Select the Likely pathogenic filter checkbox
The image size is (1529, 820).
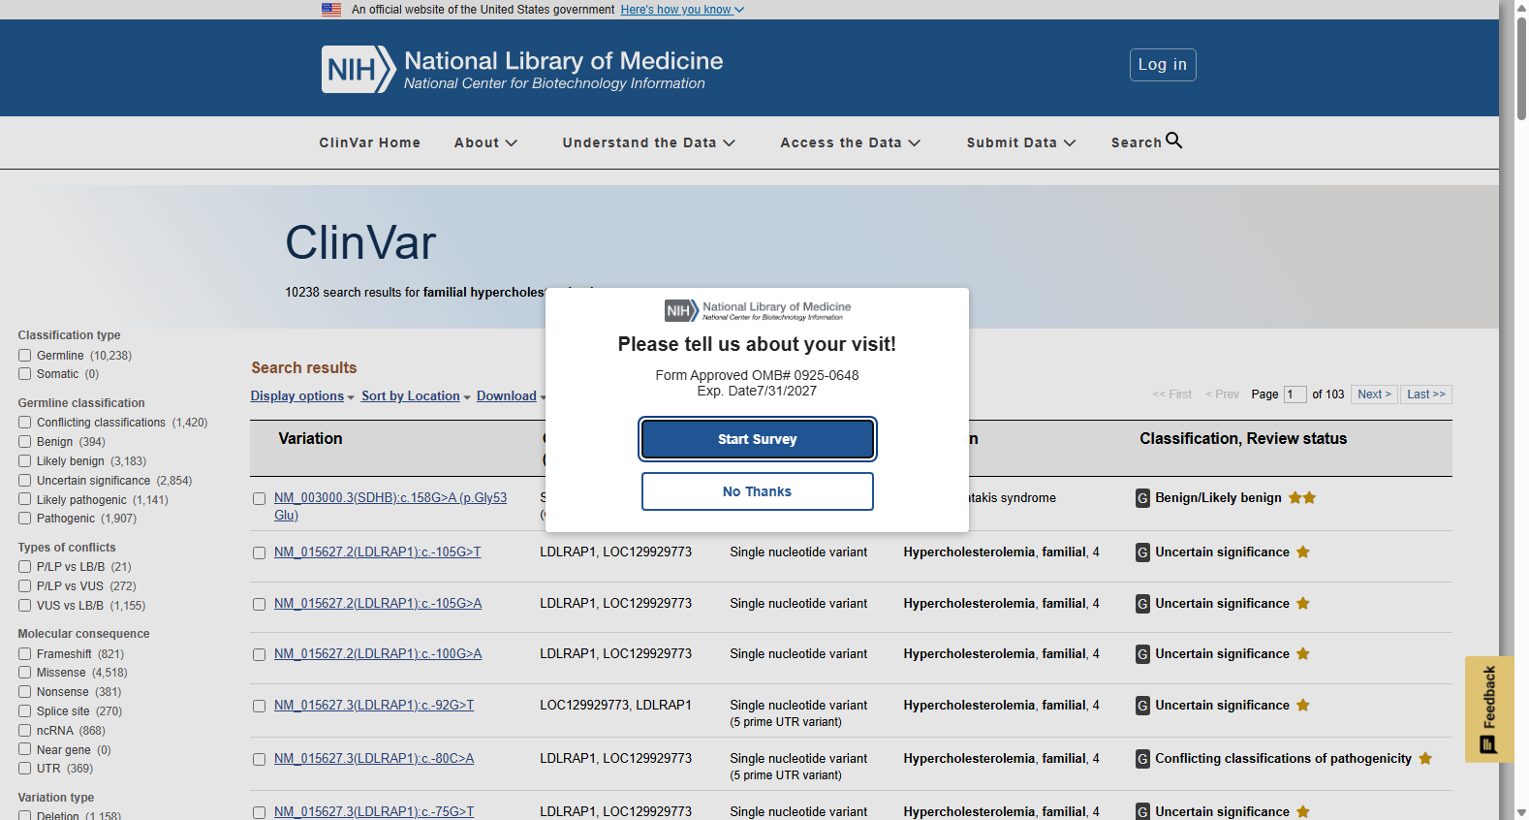24,500
